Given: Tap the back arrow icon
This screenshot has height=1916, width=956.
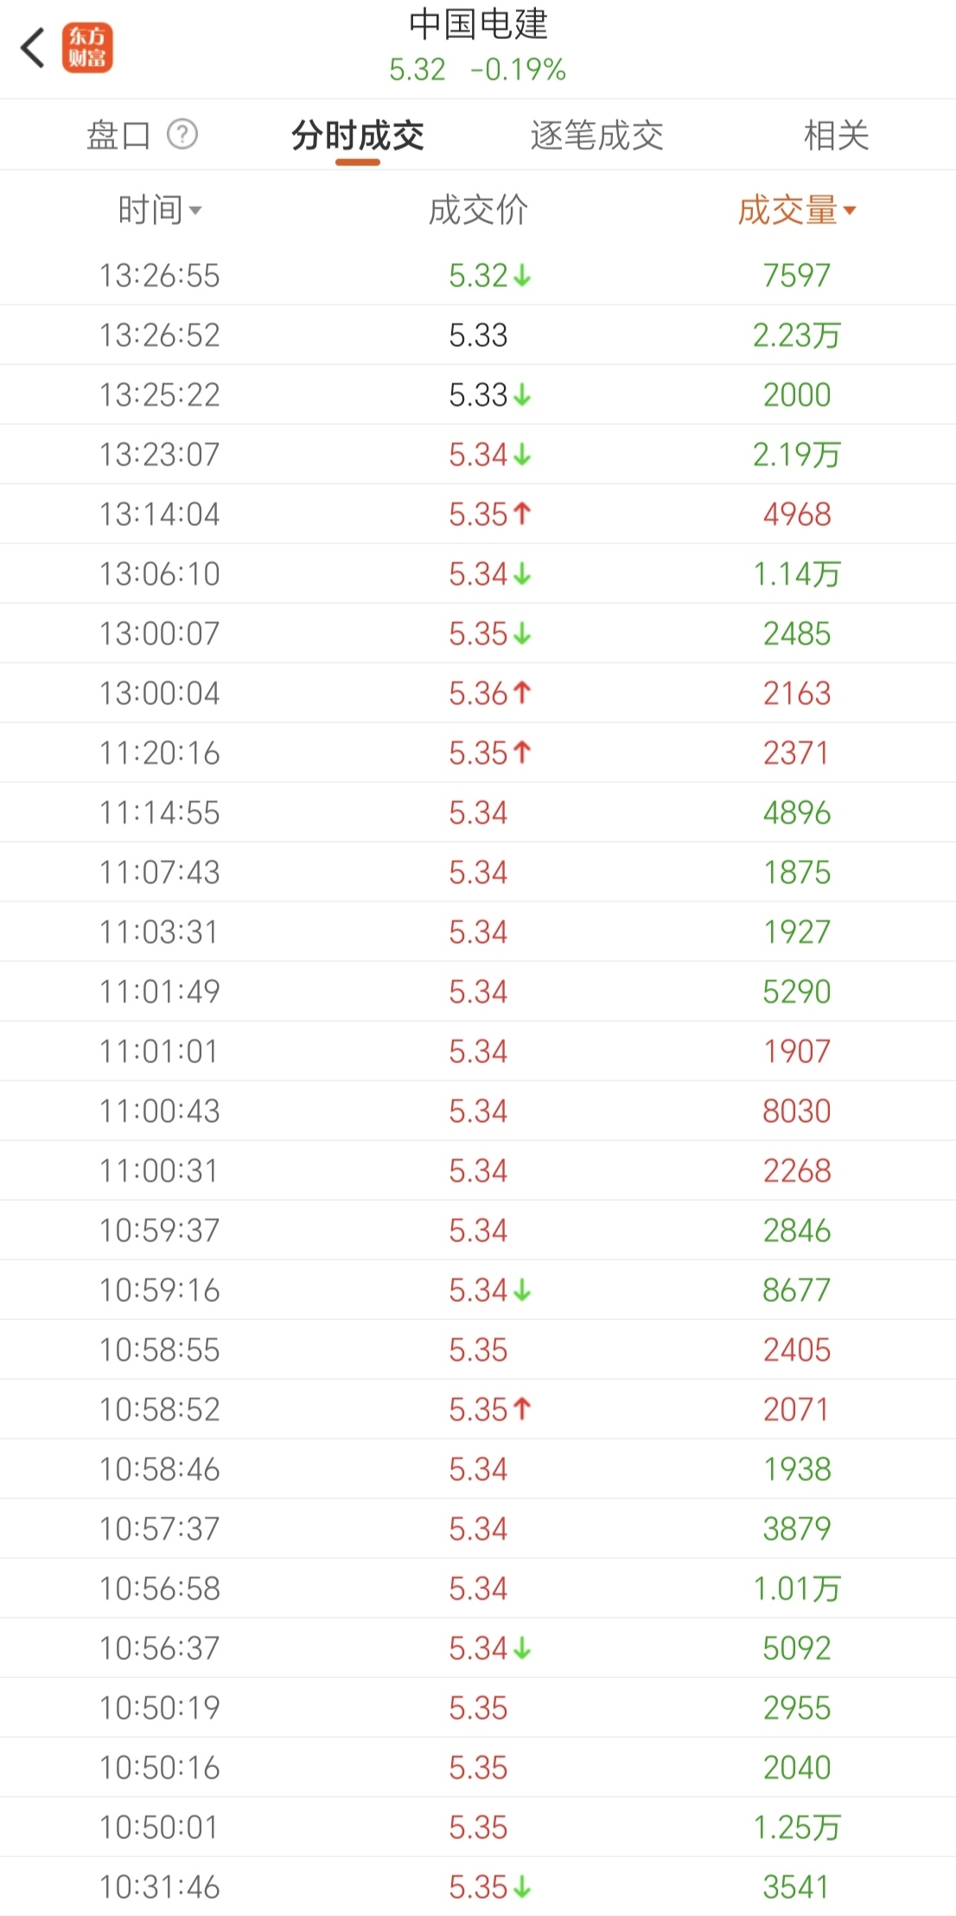Looking at the screenshot, I should click(x=33, y=48).
